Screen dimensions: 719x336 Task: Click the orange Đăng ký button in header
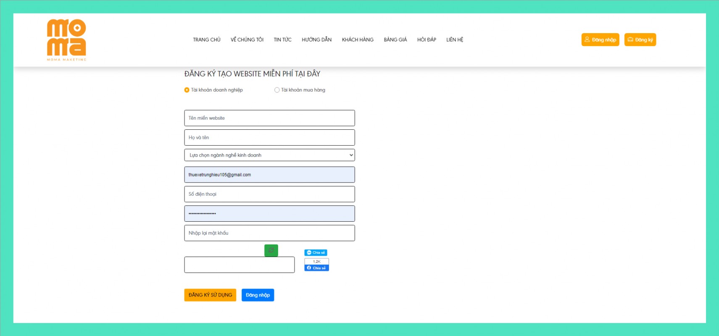[640, 39]
